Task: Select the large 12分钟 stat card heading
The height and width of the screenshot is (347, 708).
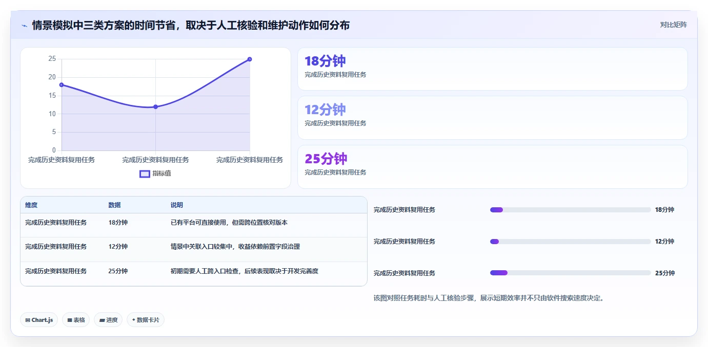Action: point(325,110)
